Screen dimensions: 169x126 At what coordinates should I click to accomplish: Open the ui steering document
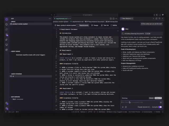(31, 76)
